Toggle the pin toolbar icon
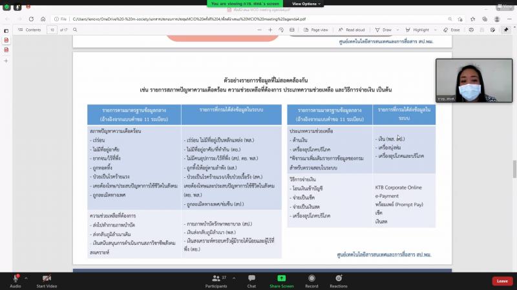Image resolution: width=517 pixels, height=290 pixels. pyautogui.click(x=506, y=30)
